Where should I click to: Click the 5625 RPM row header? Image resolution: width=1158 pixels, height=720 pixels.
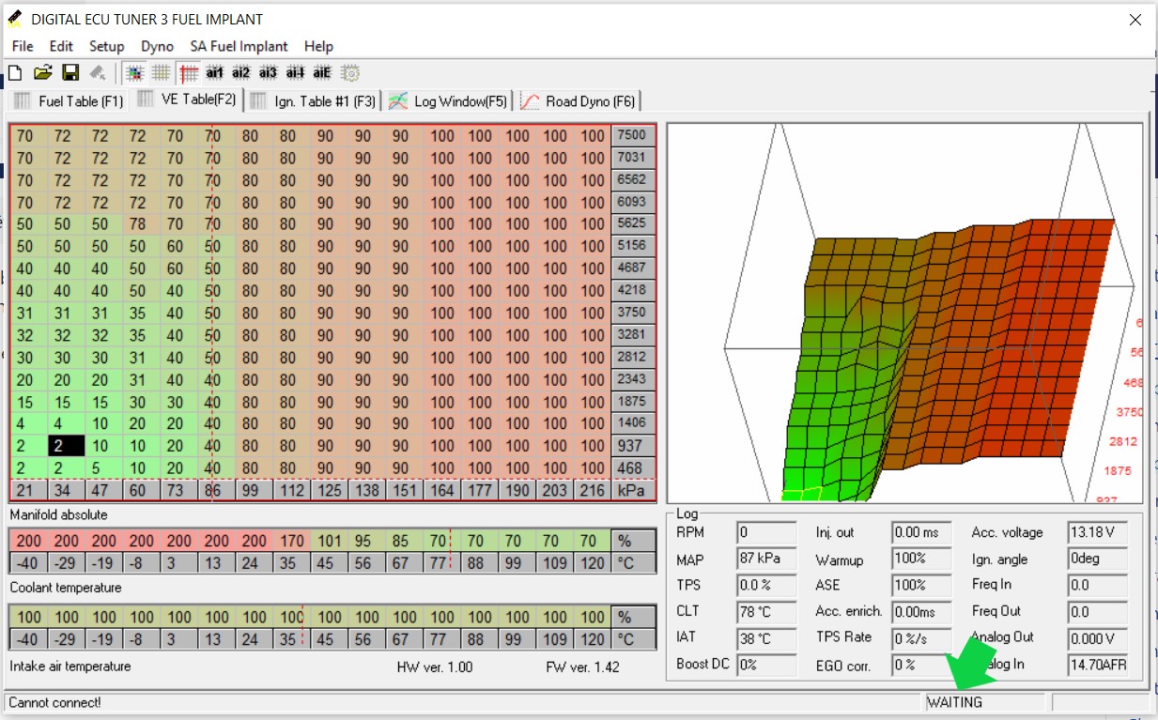631,223
